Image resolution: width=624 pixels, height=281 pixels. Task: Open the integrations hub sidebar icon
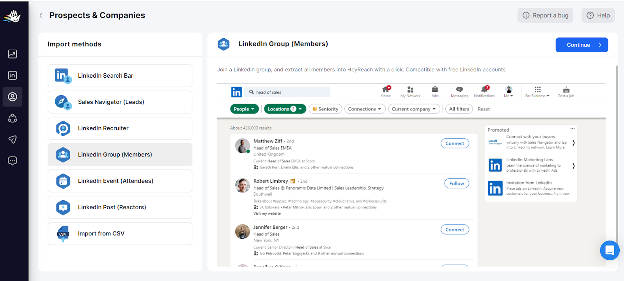12,118
